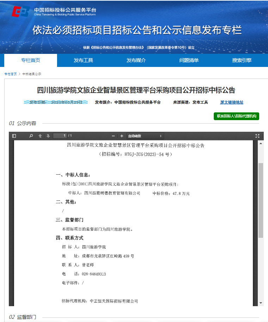Open the 自动缩放 zoom dropdown
This screenshot has height=322, width=268.
click(x=145, y=136)
